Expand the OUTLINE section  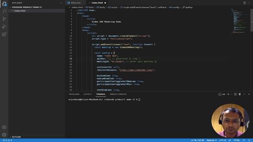click(15, 137)
